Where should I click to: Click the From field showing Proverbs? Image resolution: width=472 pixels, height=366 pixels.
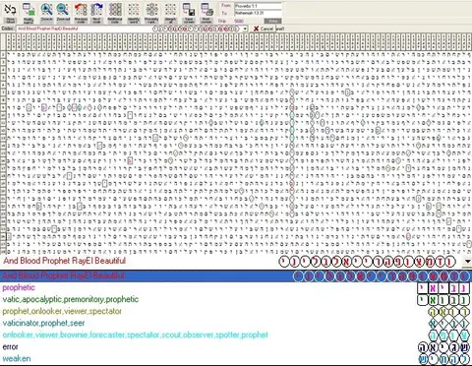coord(258,6)
